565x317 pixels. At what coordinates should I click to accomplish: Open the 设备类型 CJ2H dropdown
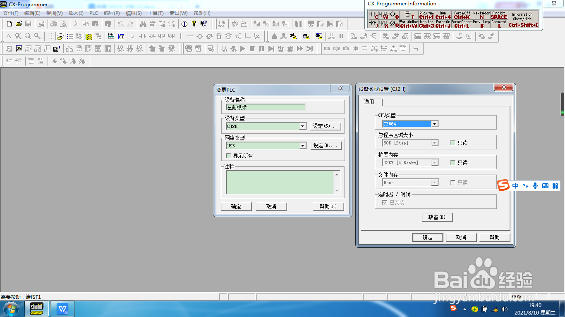click(x=303, y=126)
